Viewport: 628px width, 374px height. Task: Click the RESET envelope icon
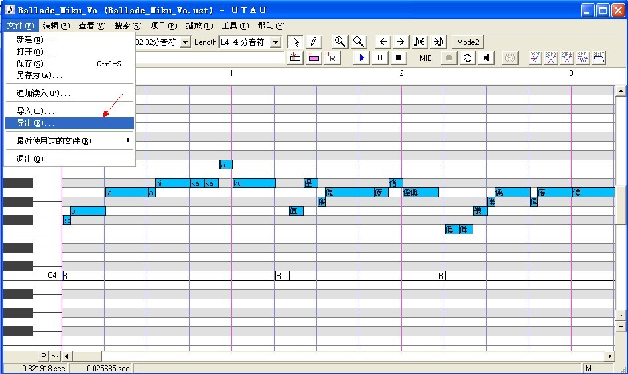click(599, 58)
